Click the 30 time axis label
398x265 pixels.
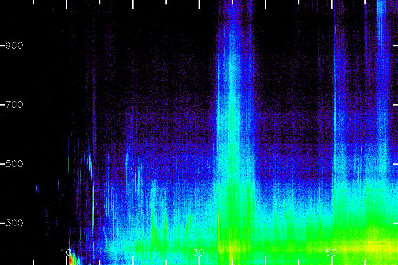click(199, 252)
